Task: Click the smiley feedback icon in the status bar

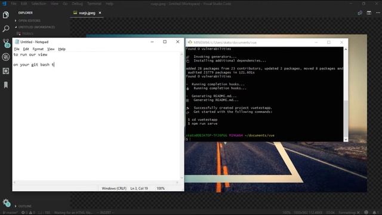Action: (x=366, y=213)
